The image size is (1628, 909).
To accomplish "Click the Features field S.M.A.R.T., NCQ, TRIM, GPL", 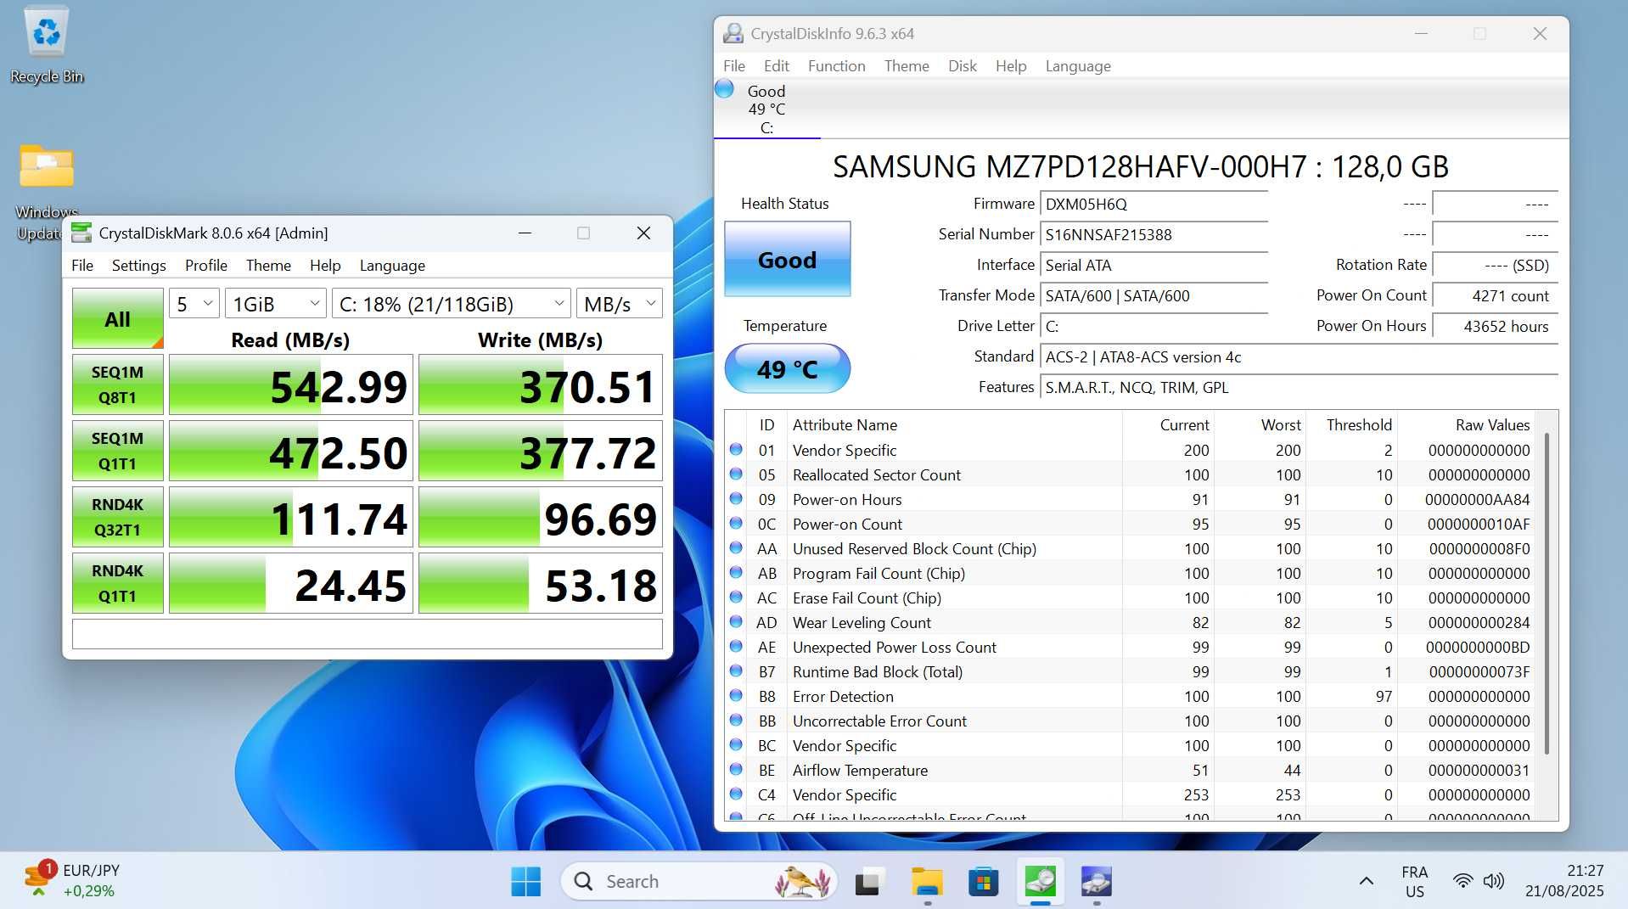I will coord(1299,387).
